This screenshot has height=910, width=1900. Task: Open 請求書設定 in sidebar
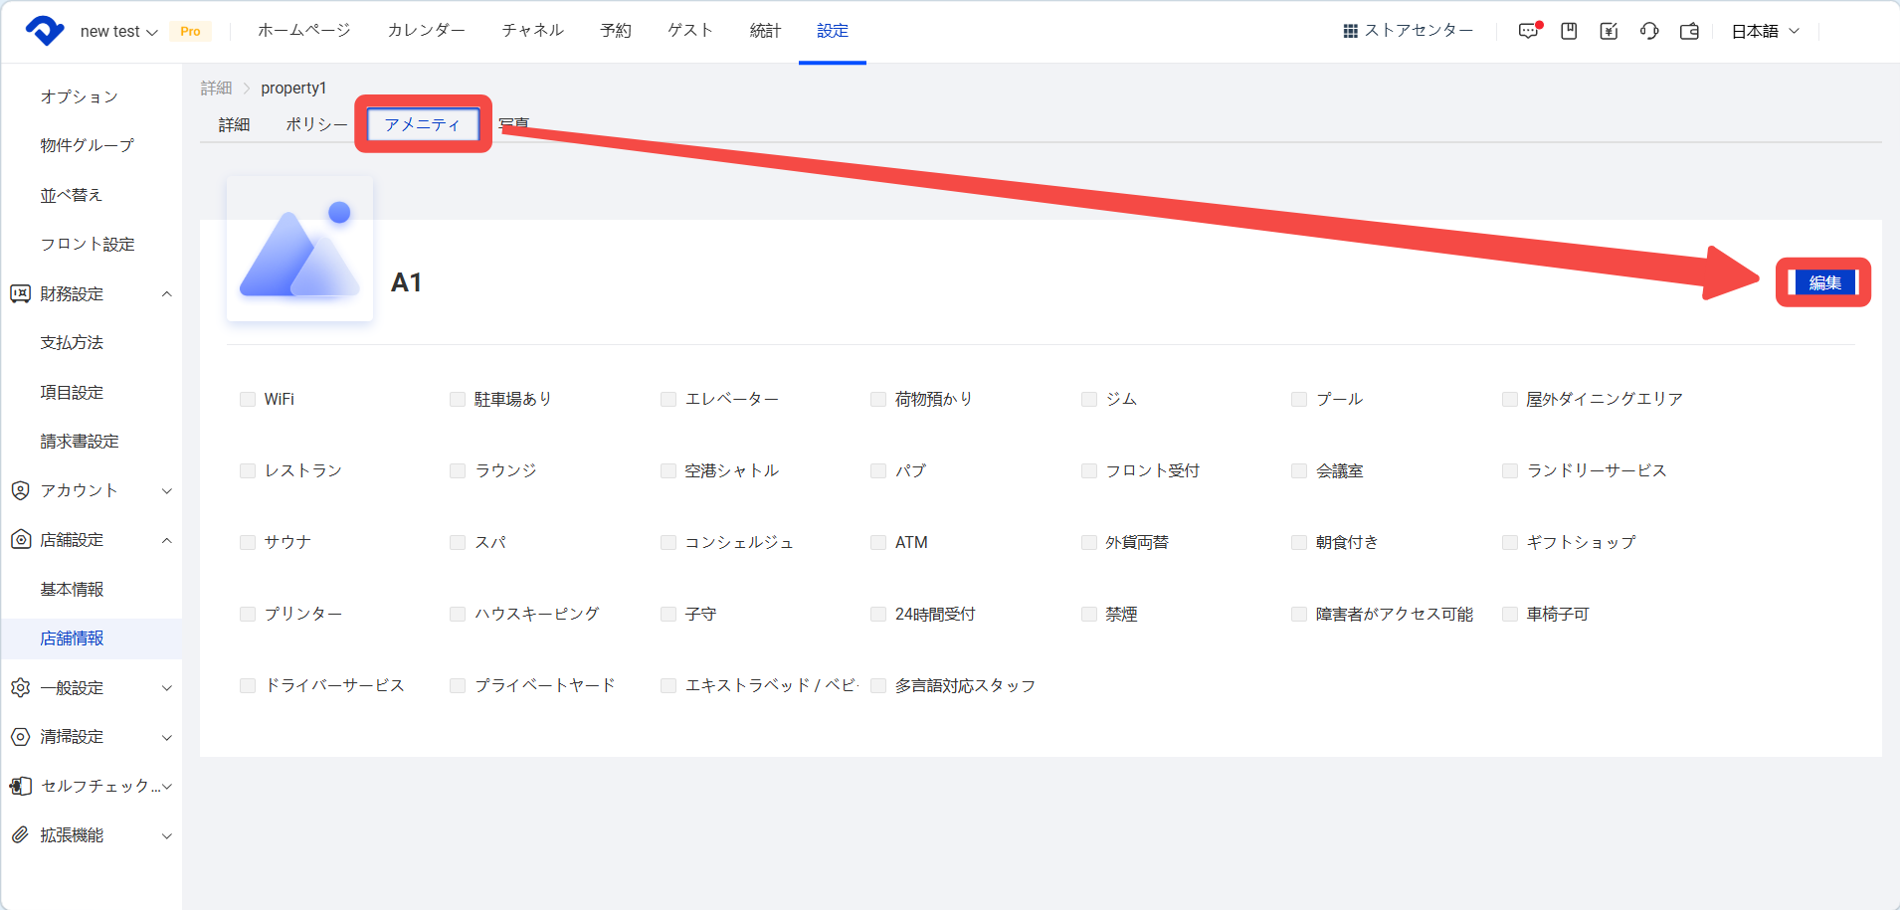[80, 441]
